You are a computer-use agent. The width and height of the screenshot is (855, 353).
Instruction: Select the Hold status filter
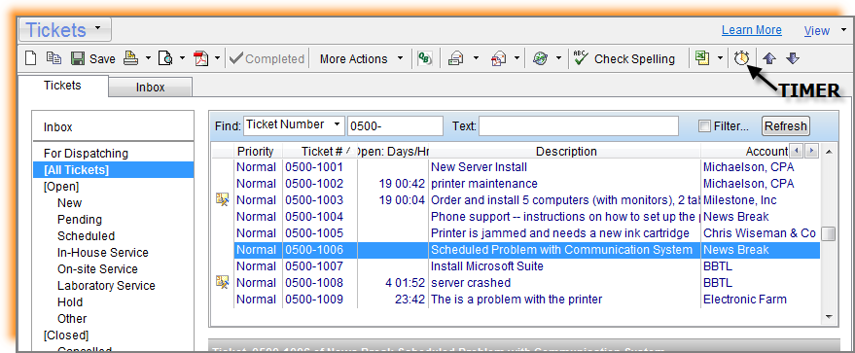pos(70,301)
